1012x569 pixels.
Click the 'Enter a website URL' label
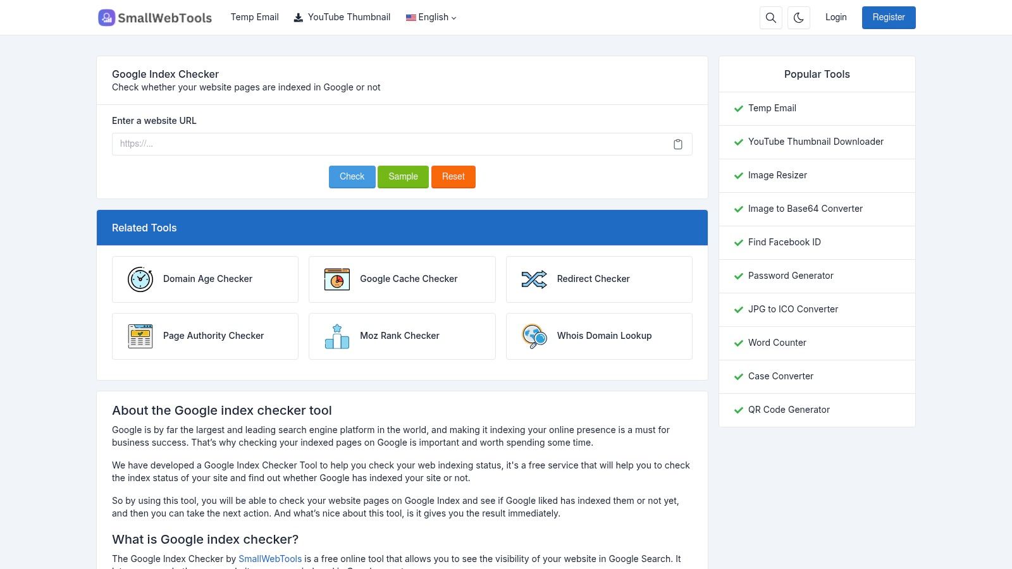(154, 121)
